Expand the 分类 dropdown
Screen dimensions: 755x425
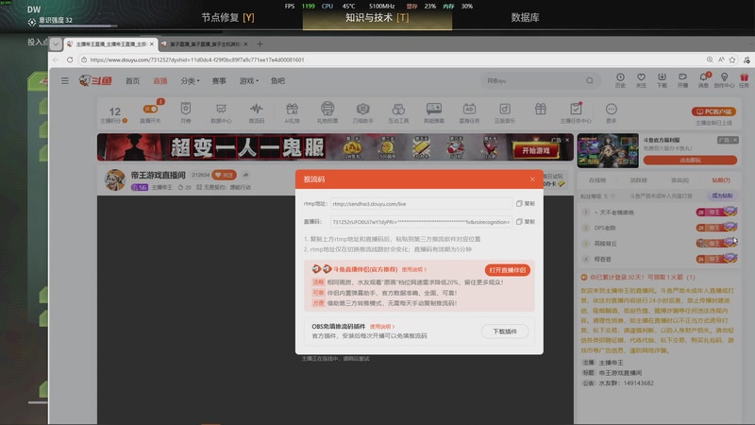pos(190,80)
